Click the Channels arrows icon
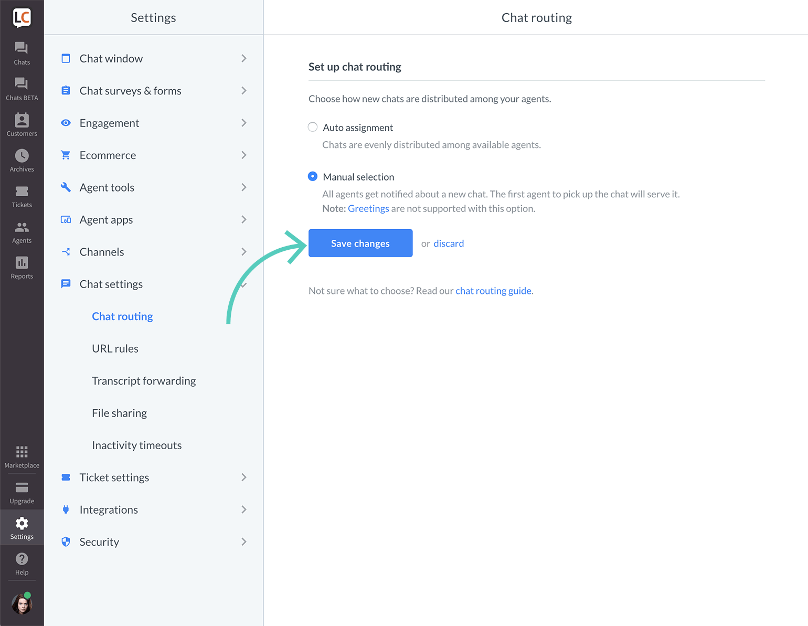Viewport: 808px width, 626px height. click(x=66, y=252)
